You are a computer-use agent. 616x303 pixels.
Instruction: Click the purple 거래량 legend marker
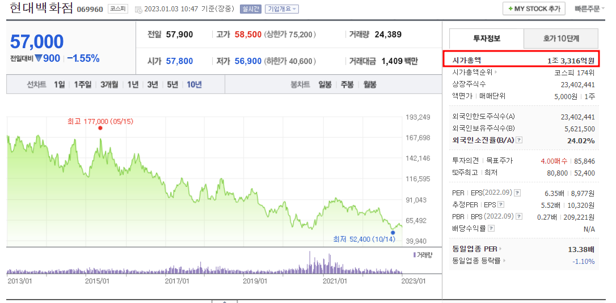(415, 255)
